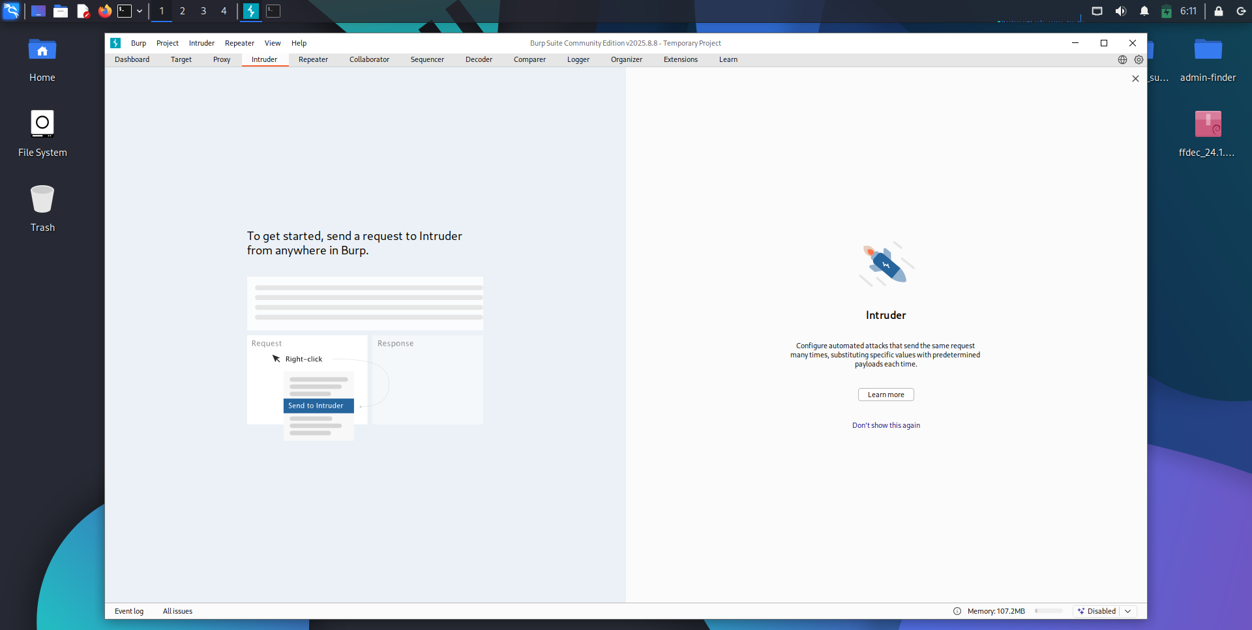Switch to the Target tab
The width and height of the screenshot is (1252, 630).
(181, 59)
